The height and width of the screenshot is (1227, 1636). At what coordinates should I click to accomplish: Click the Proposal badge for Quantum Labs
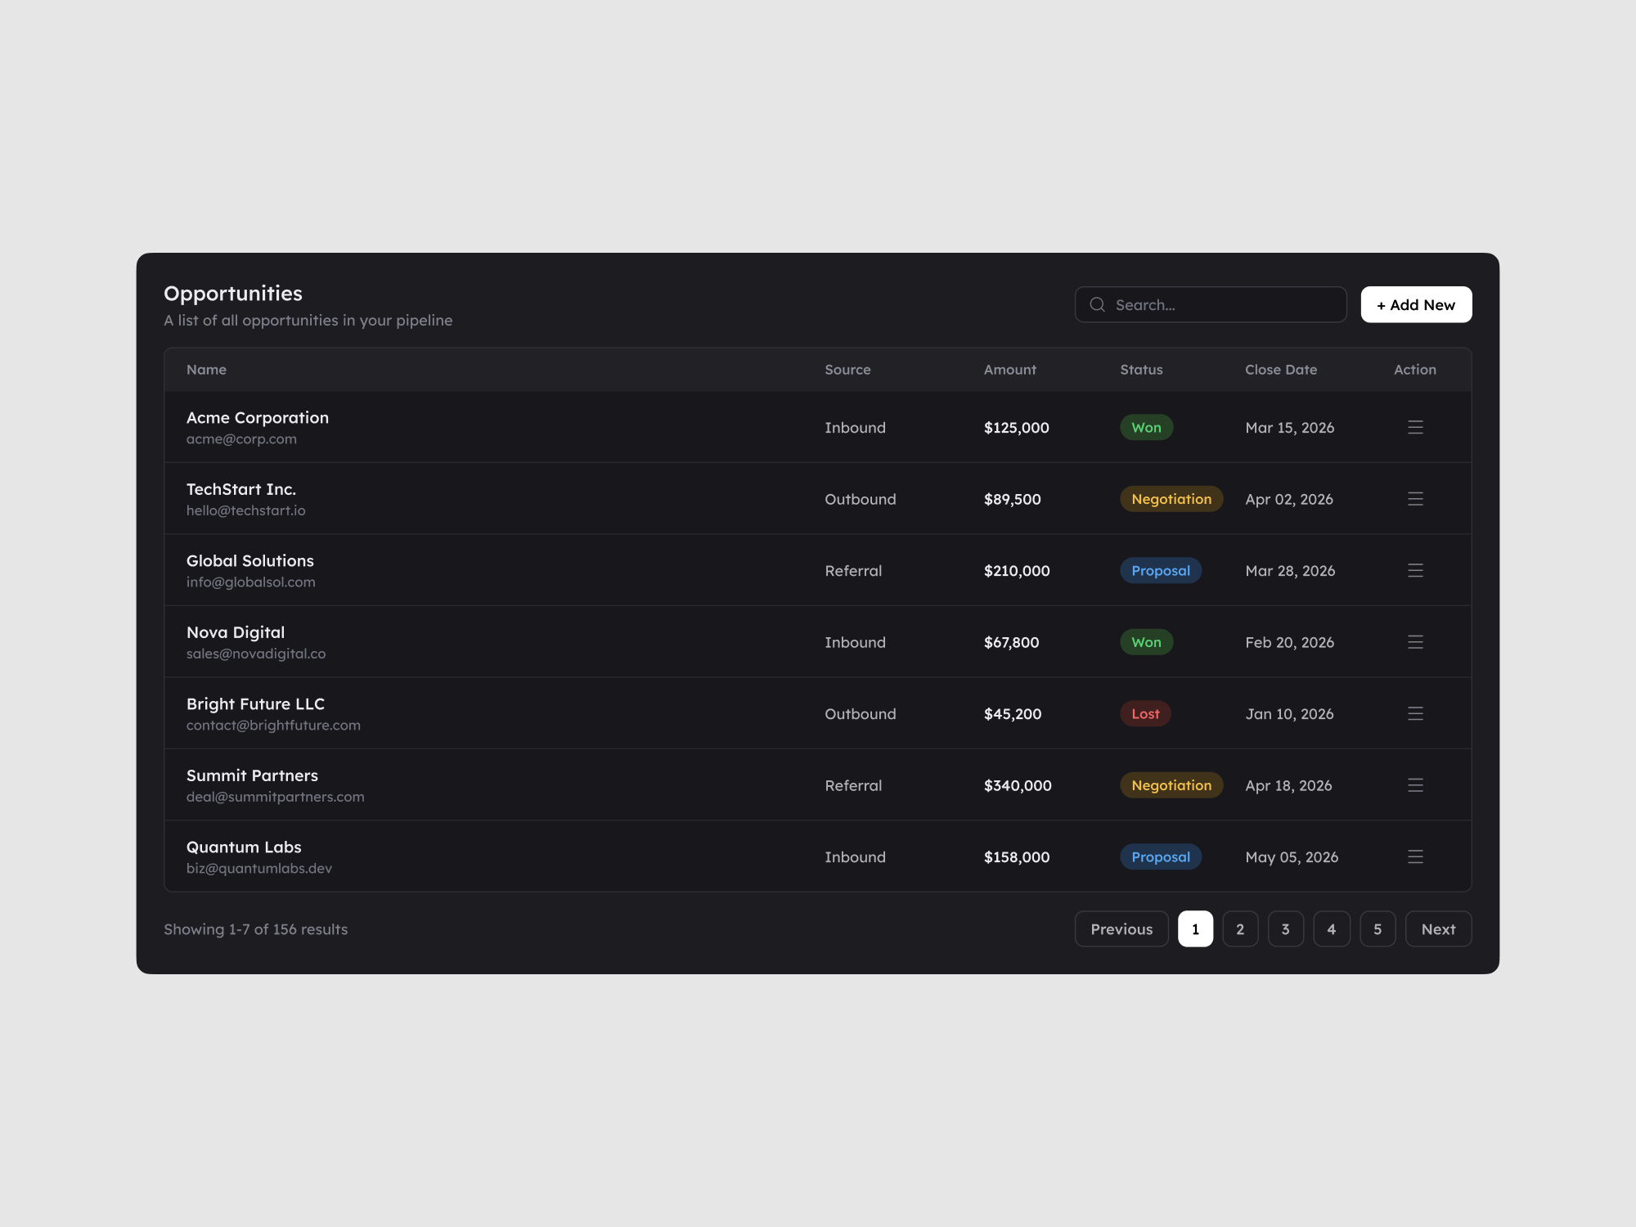[1161, 856]
